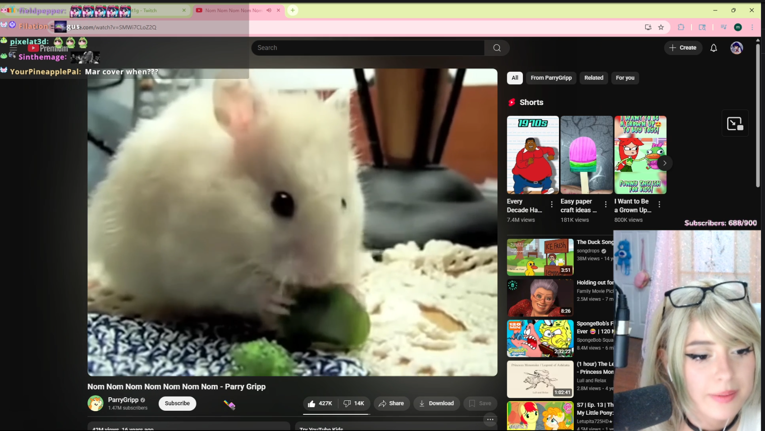Bookmark this page with the star icon
Screen dimensions: 765x431
click(661, 27)
